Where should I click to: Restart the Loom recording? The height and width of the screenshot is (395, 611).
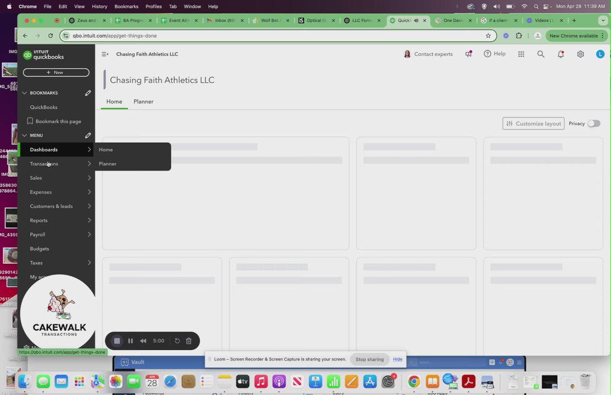click(x=177, y=341)
